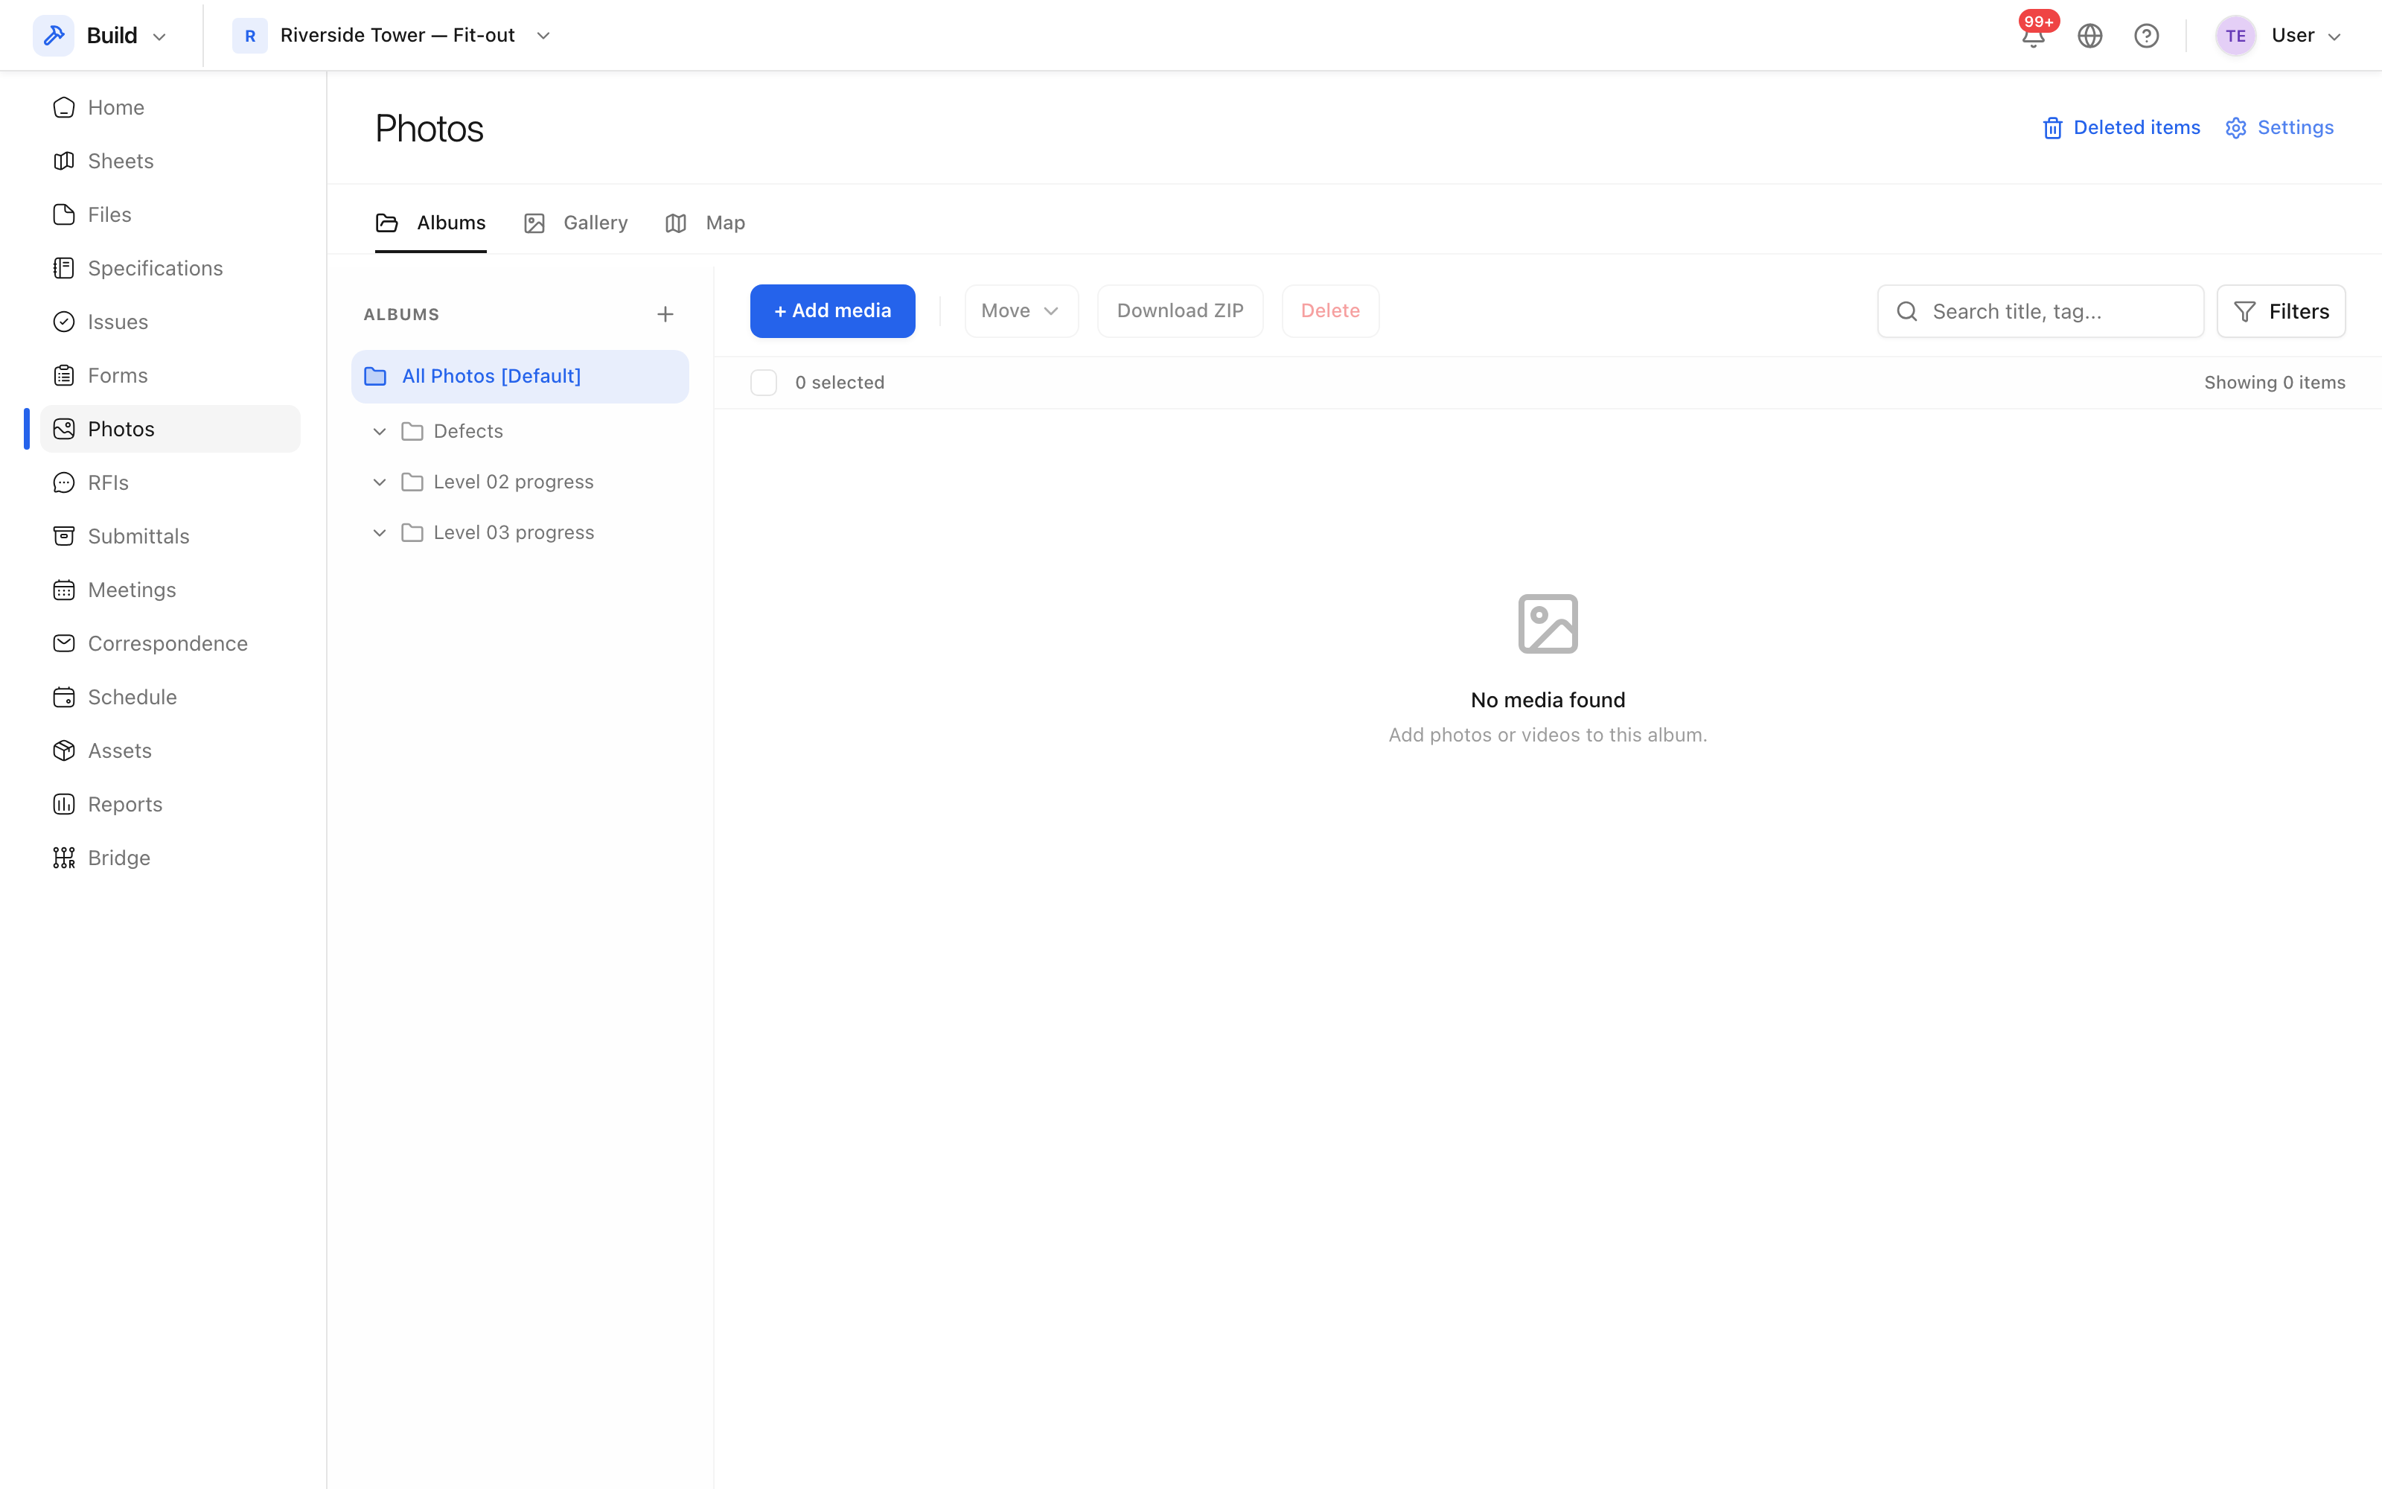Open the User account menu
Image resolution: width=2382 pixels, height=1489 pixels.
[x=2279, y=36]
